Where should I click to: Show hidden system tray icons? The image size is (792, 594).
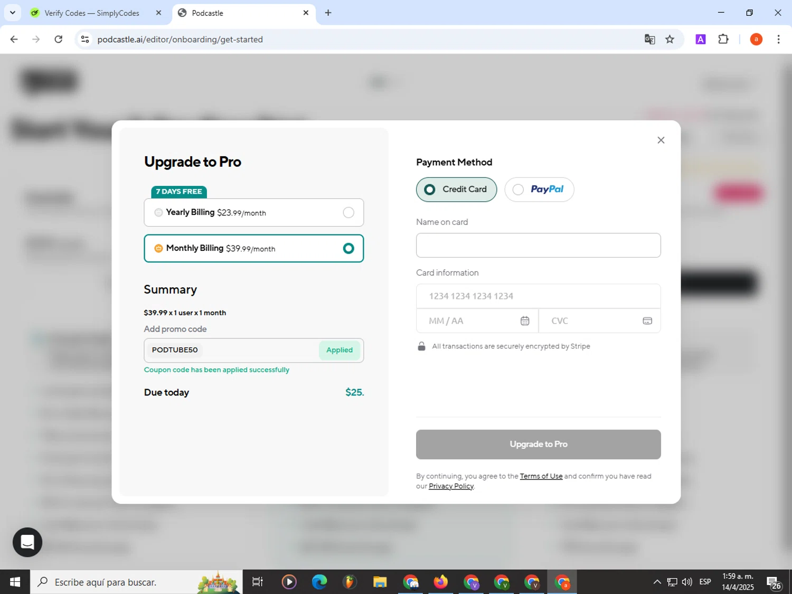pyautogui.click(x=657, y=582)
